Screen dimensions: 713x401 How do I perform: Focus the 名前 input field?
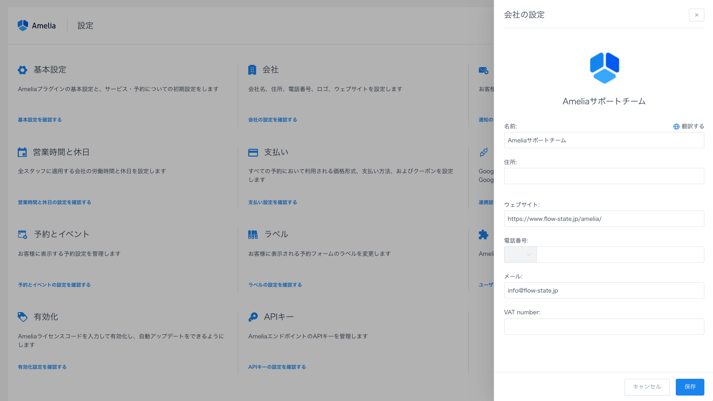604,140
